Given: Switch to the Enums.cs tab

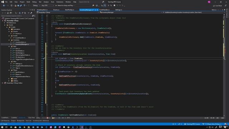Looking at the screenshot, I should pyautogui.click(x=56, y=10).
